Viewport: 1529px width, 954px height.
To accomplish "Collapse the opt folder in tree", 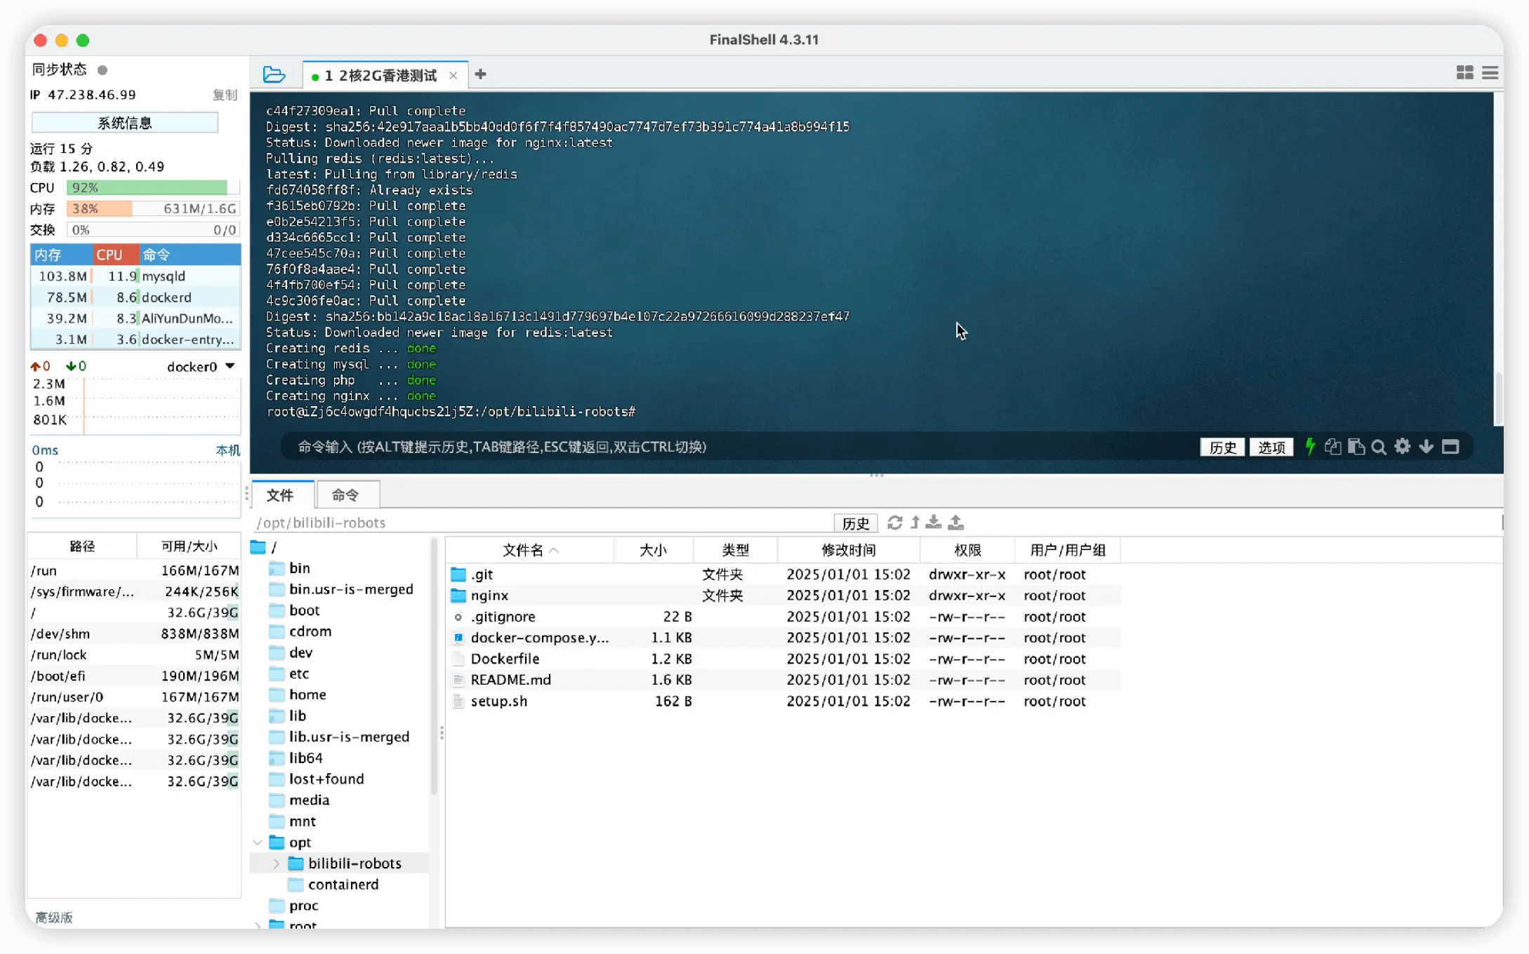I will (258, 842).
